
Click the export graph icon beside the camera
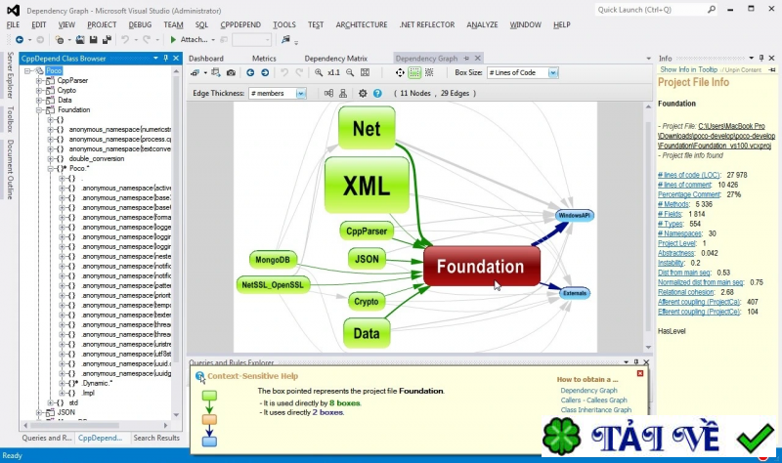215,72
